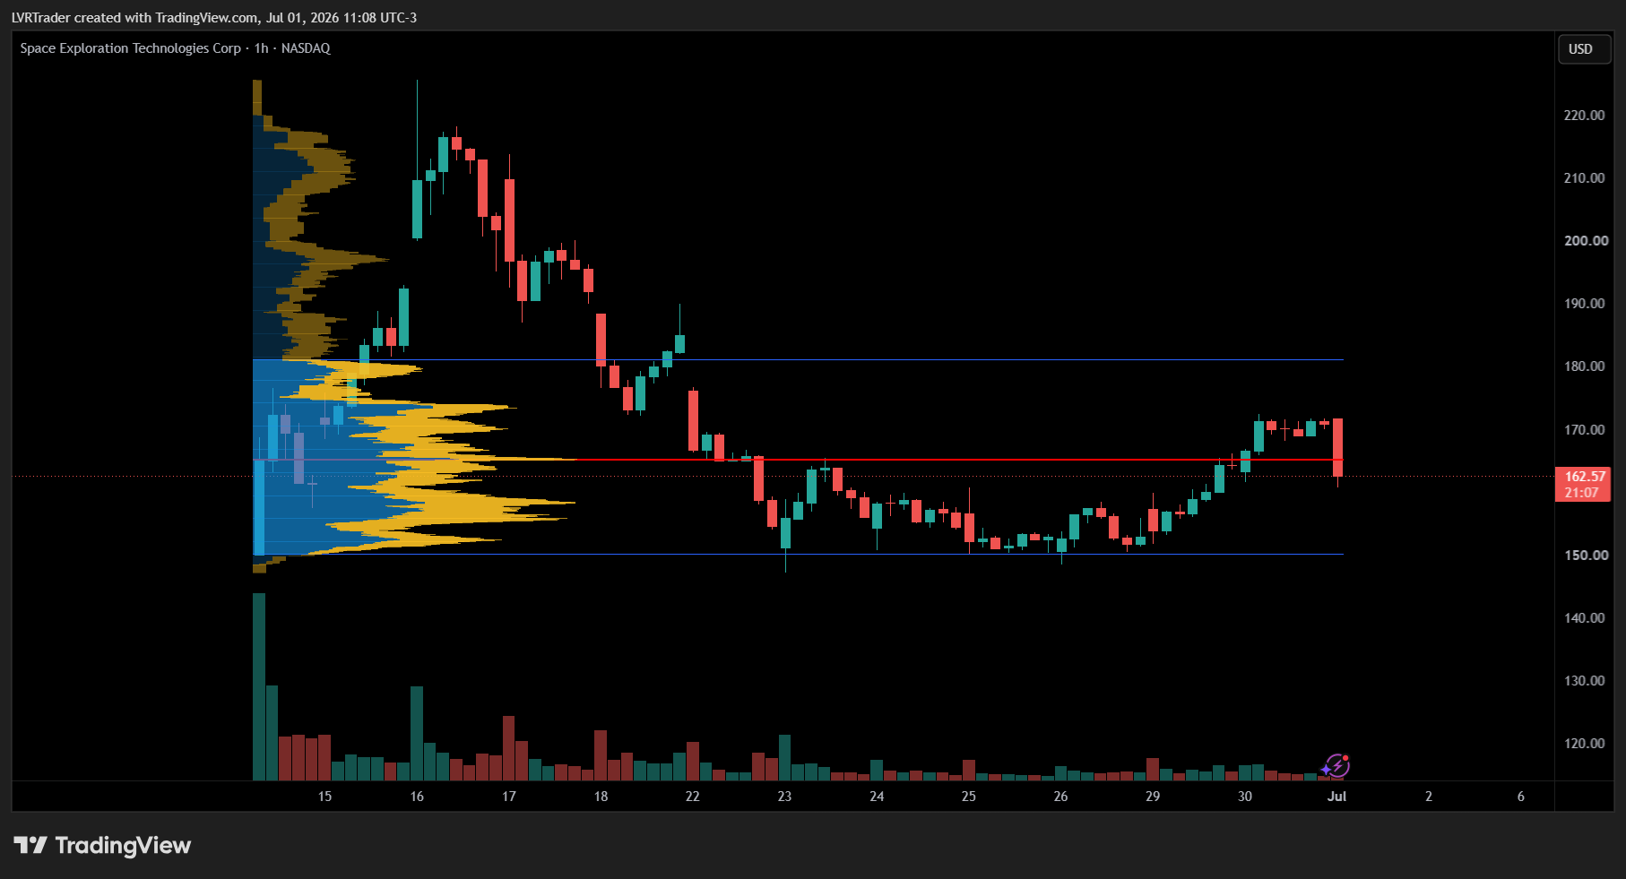Click the 16 date label on time axis
The height and width of the screenshot is (879, 1626).
pos(417,796)
